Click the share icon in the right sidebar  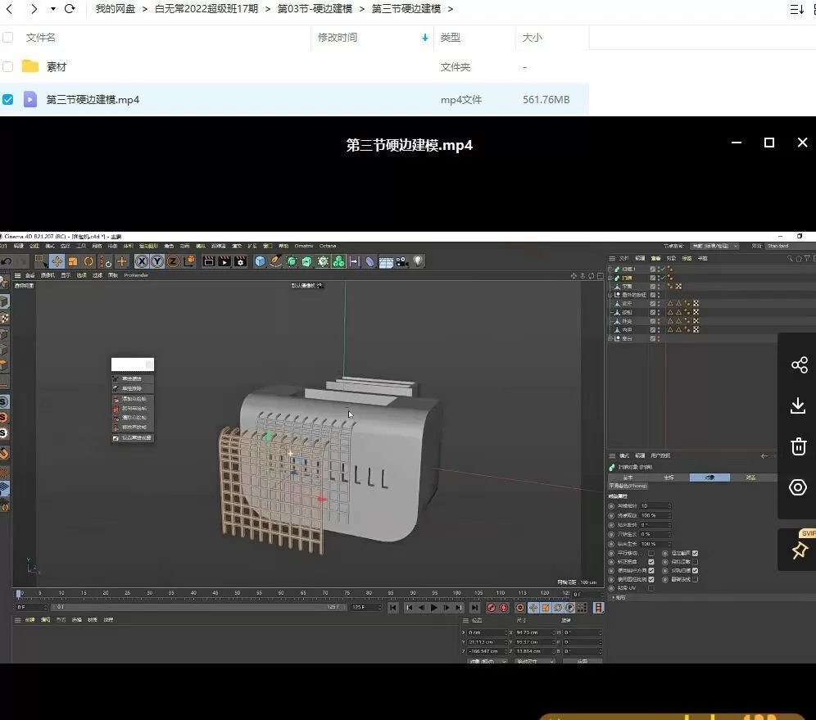pos(799,365)
